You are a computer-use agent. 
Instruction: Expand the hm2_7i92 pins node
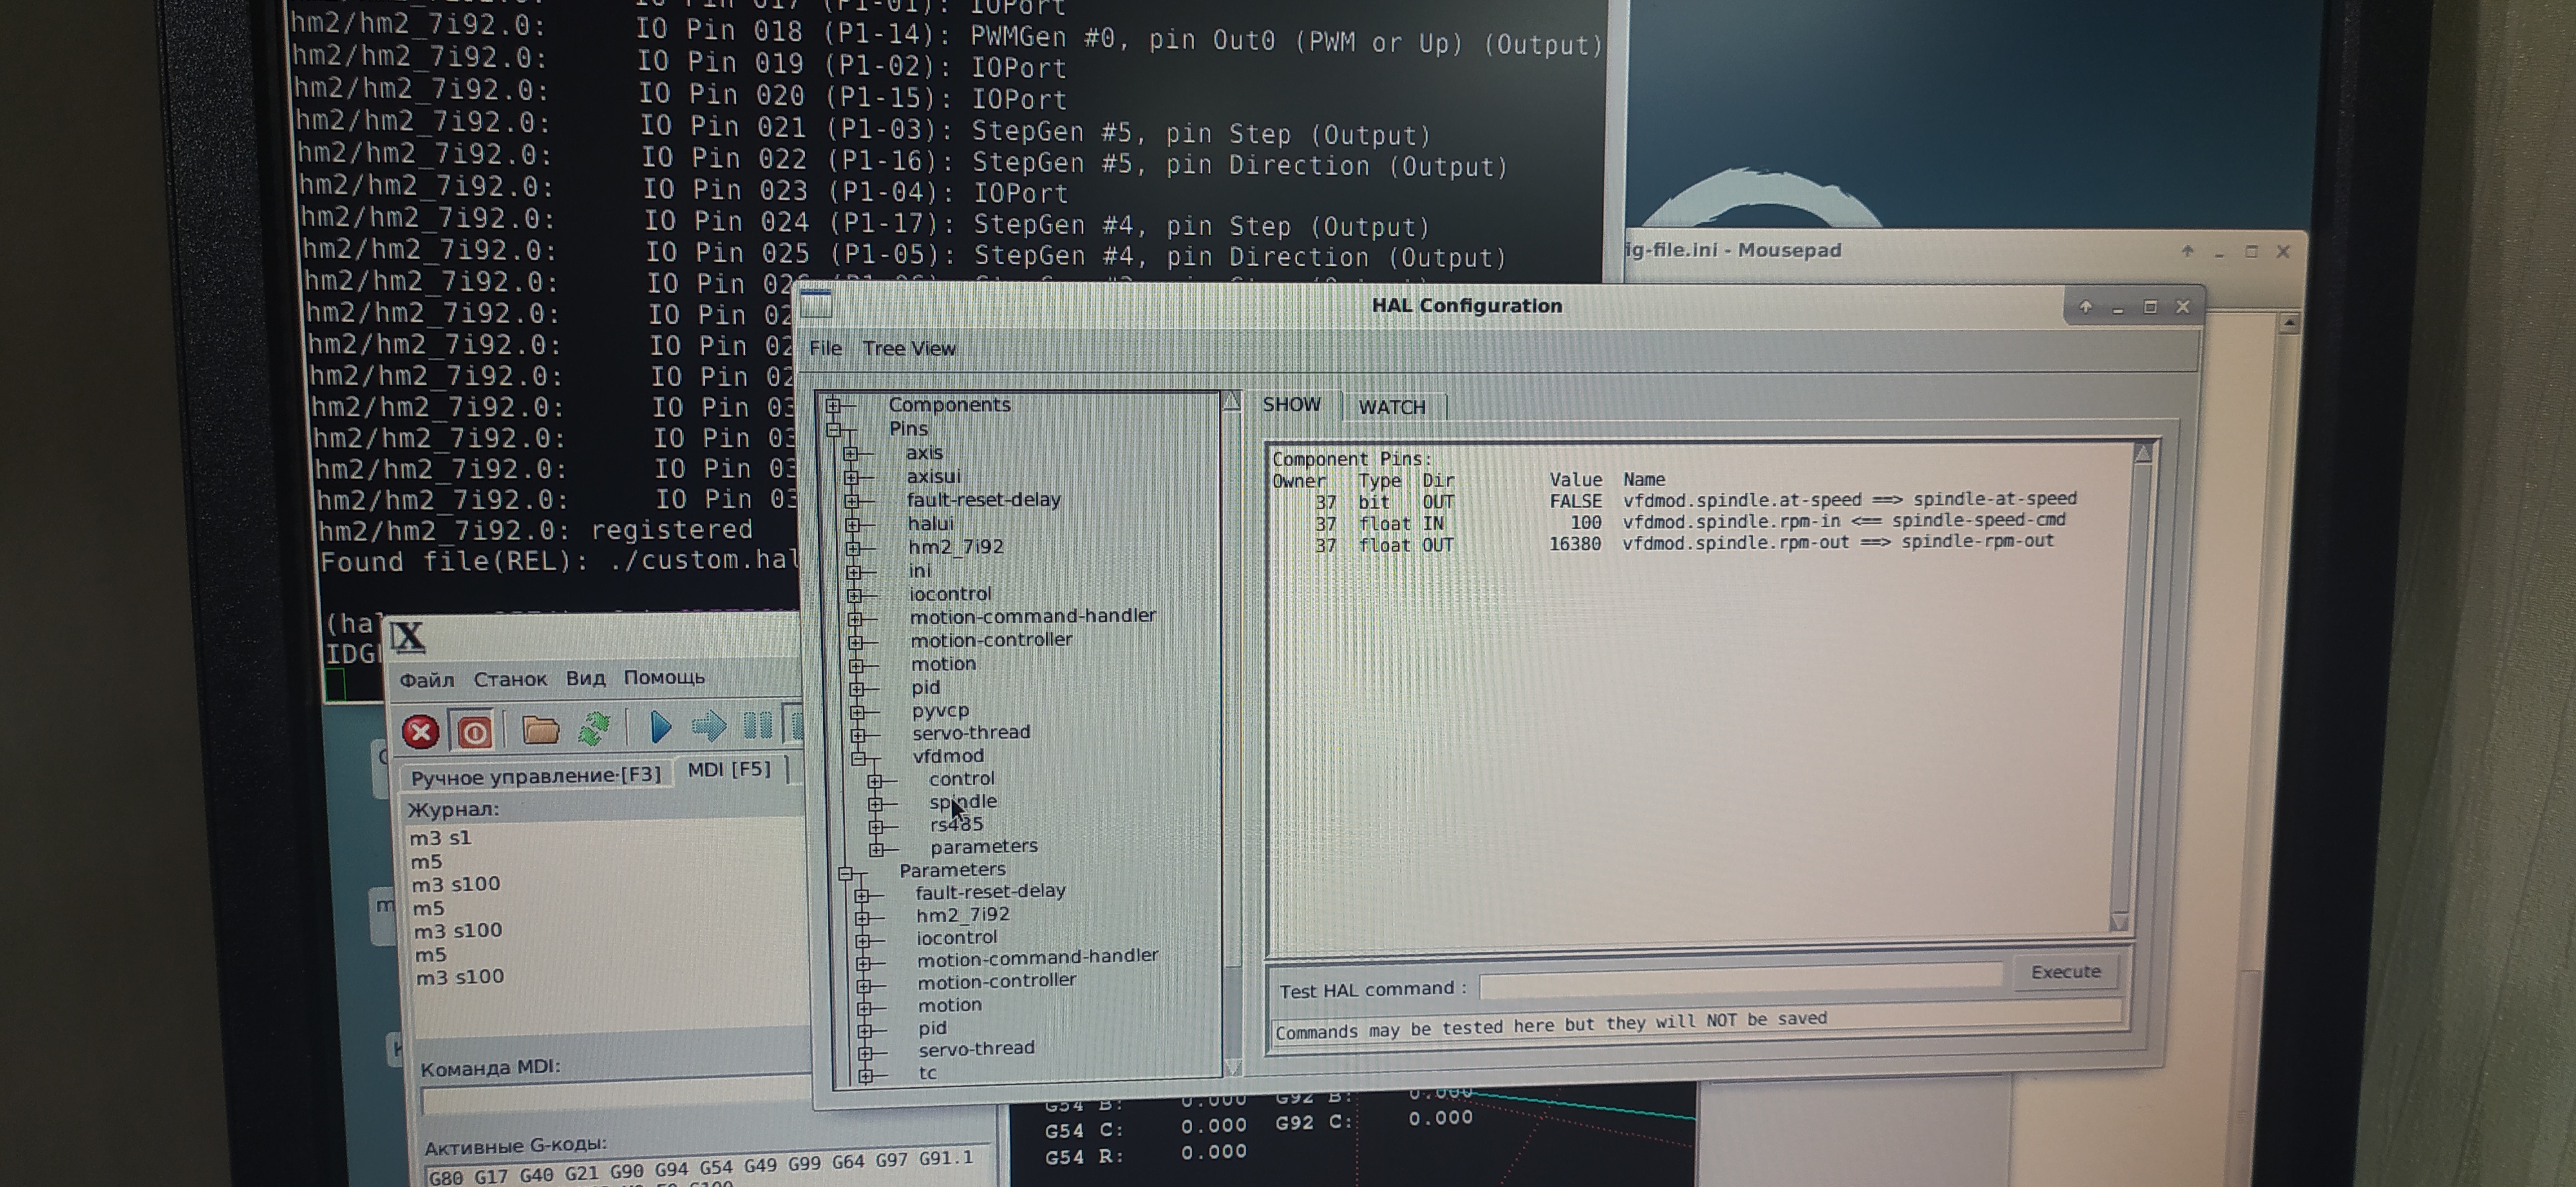pyautogui.click(x=852, y=548)
